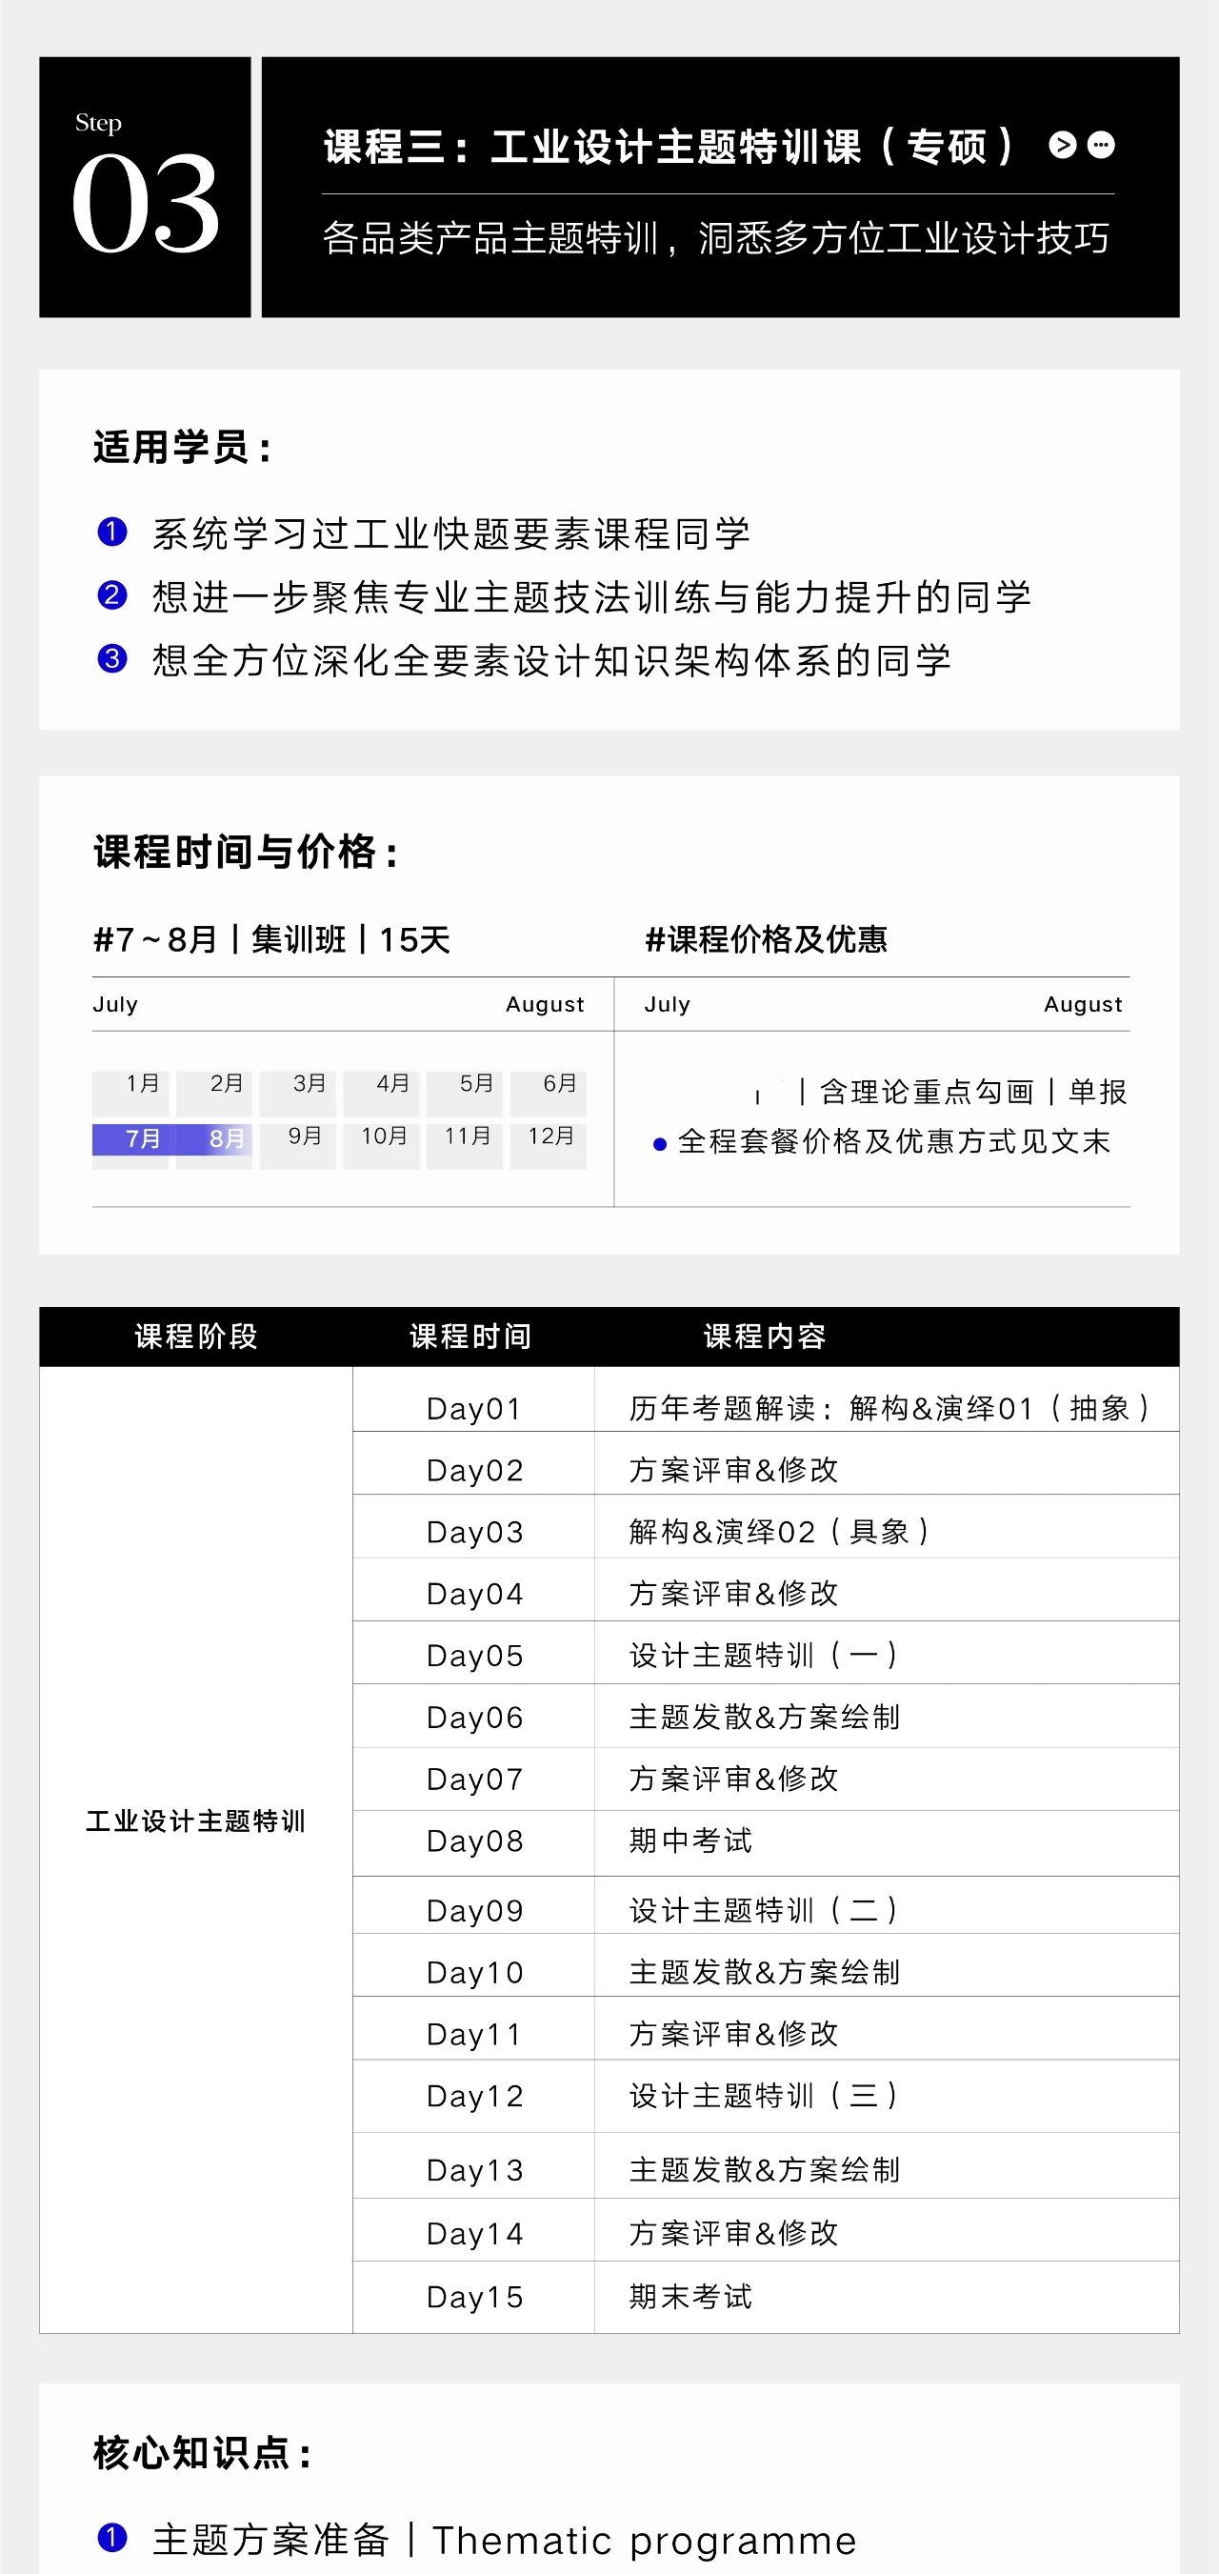Viewport: 1219px width, 2574px height.
Task: Select the 9月 month cell
Action: pos(298,1147)
